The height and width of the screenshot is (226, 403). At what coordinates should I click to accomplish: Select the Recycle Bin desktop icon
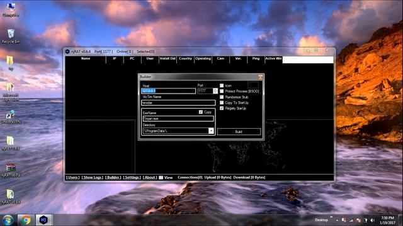[x=11, y=36]
